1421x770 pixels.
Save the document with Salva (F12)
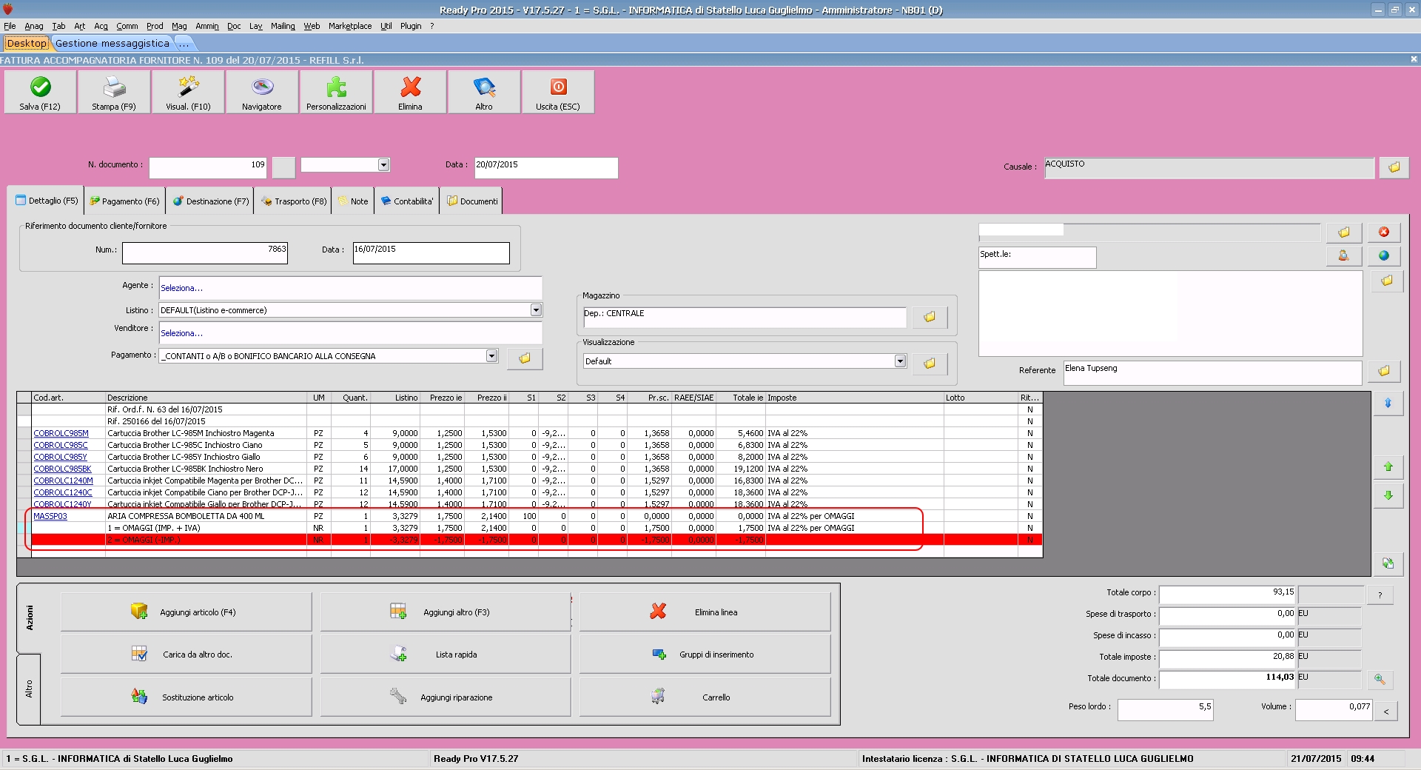[40, 92]
